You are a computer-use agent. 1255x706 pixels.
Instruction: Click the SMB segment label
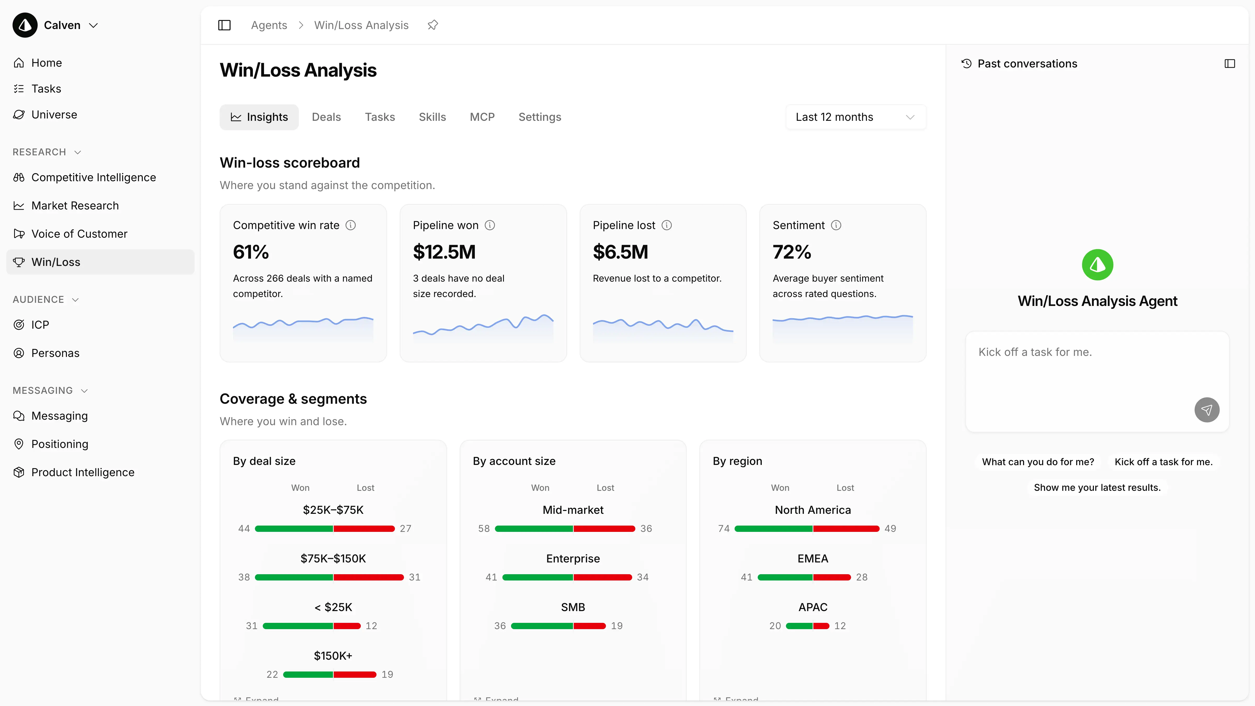pyautogui.click(x=573, y=608)
